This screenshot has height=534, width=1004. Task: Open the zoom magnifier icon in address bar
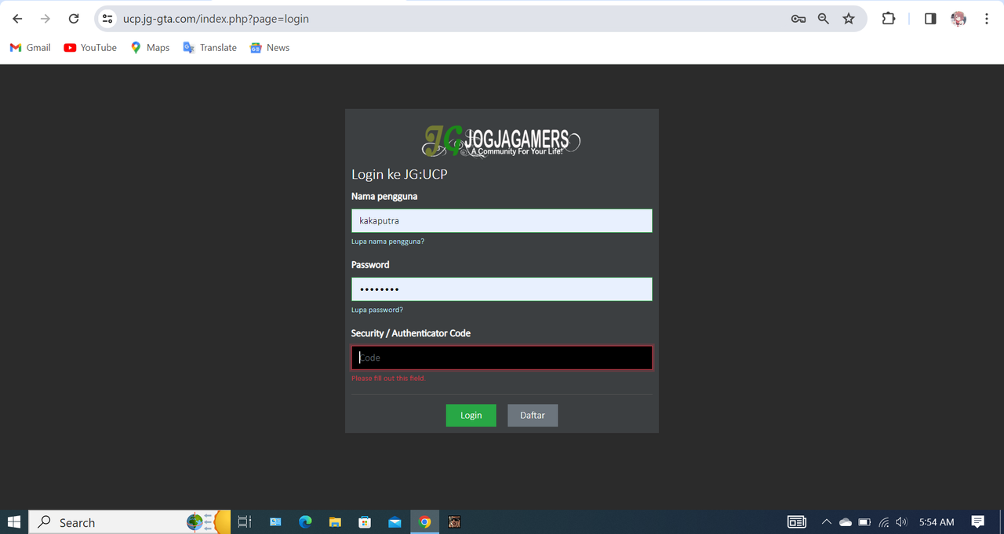point(824,19)
